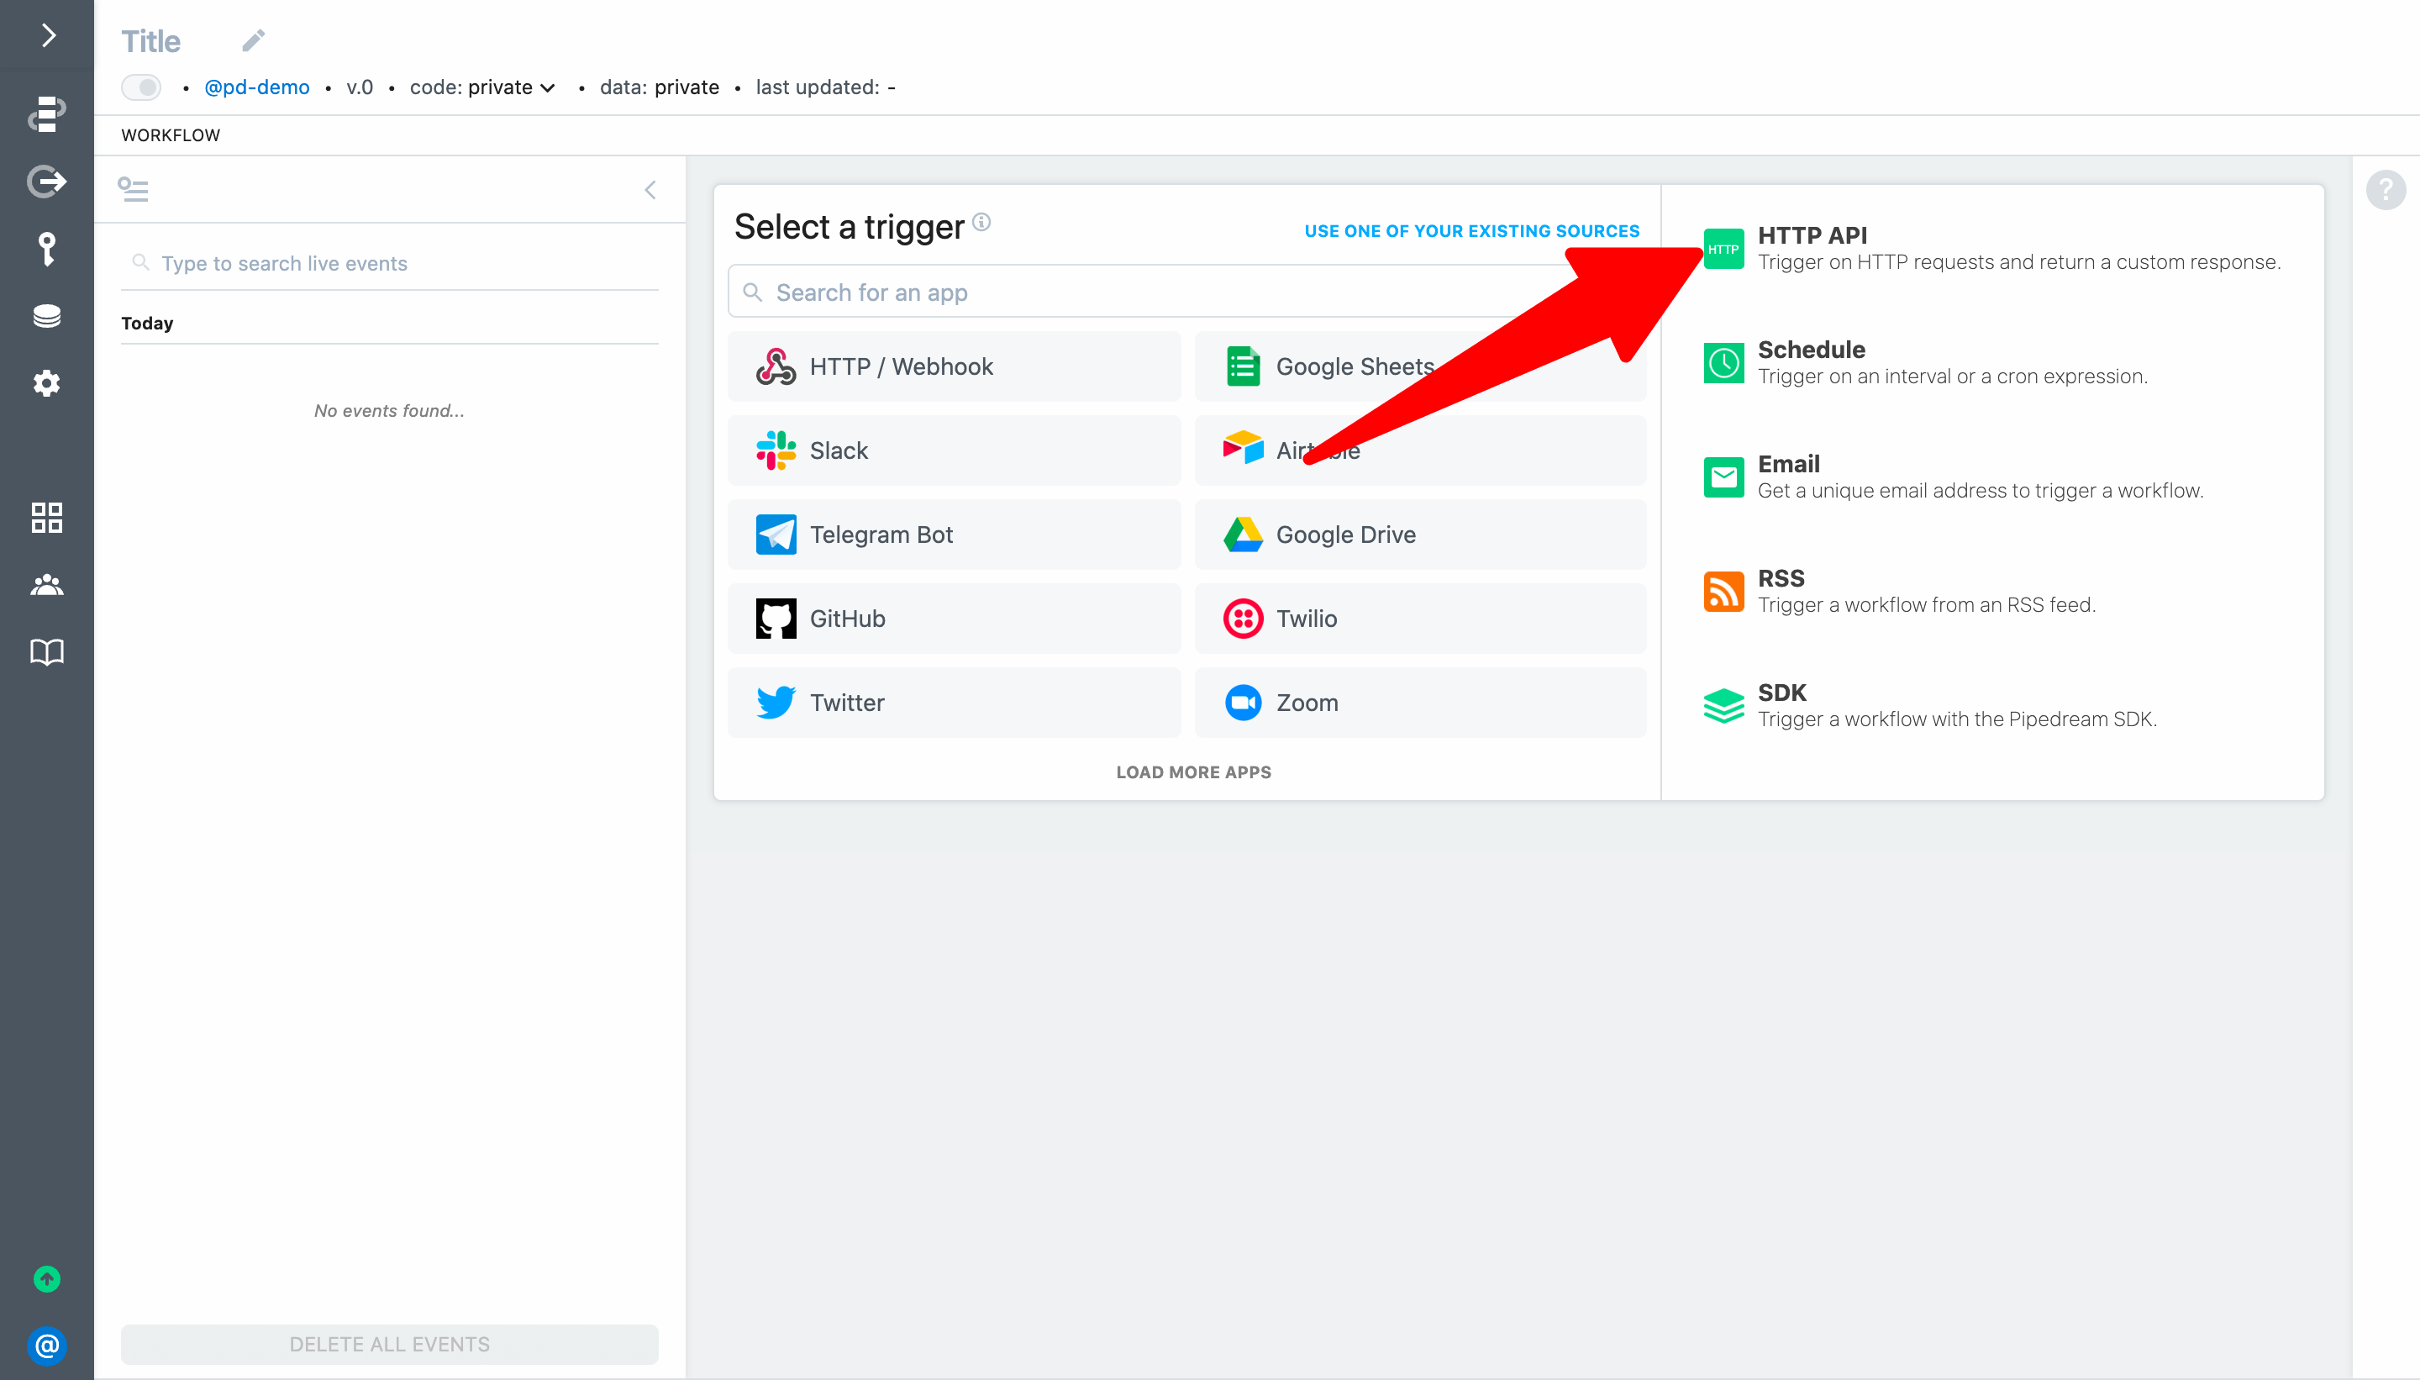Open the key-shaped Accounts icon in the sidebar
This screenshot has height=1380, width=2420.
47,248
